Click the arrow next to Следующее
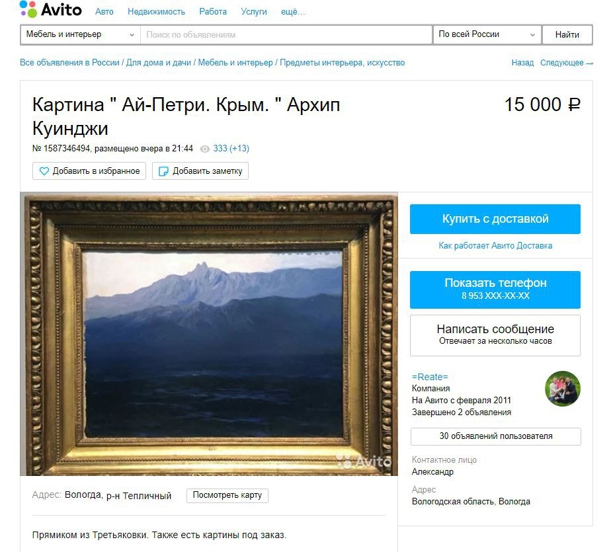613x552 pixels. [x=590, y=63]
